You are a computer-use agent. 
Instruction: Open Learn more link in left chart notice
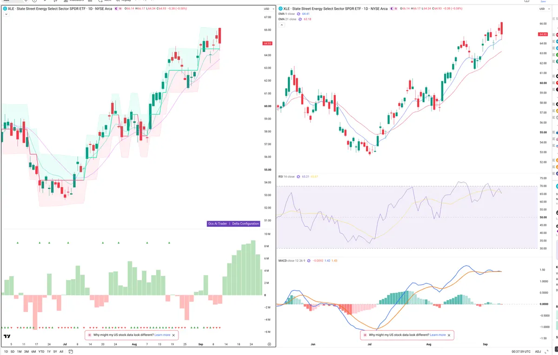point(162,335)
